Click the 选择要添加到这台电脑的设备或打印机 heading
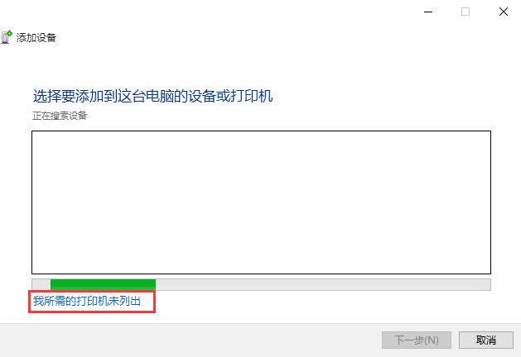Image resolution: width=521 pixels, height=357 pixels. click(x=153, y=96)
